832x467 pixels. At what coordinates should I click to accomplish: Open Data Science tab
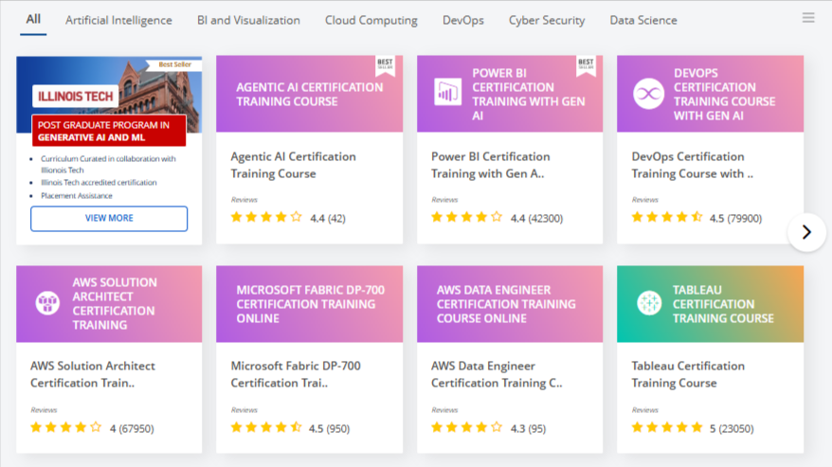pos(643,20)
